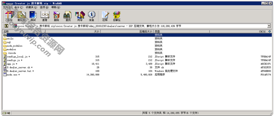Sort by Packed size (压缩后大小) header
The image size is (274, 116).
[127, 32]
